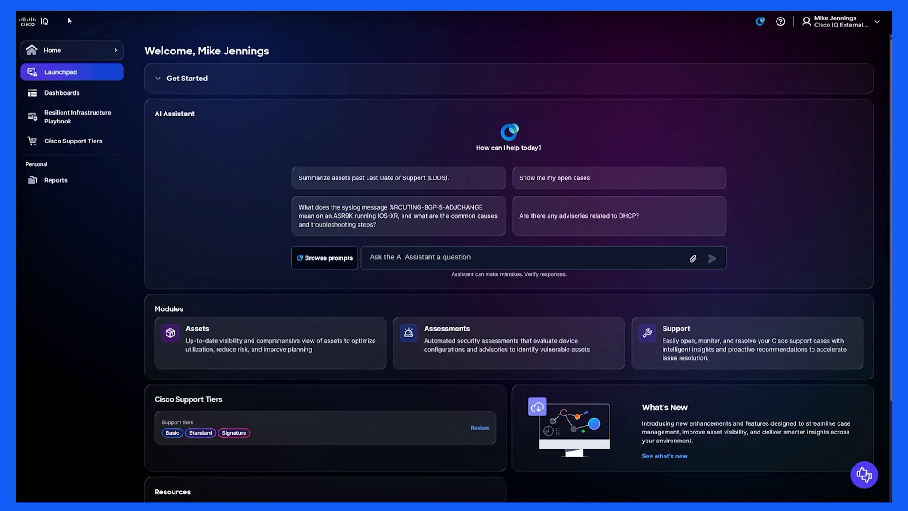
Task: Click the large AI Assistant logo
Action: click(509, 132)
